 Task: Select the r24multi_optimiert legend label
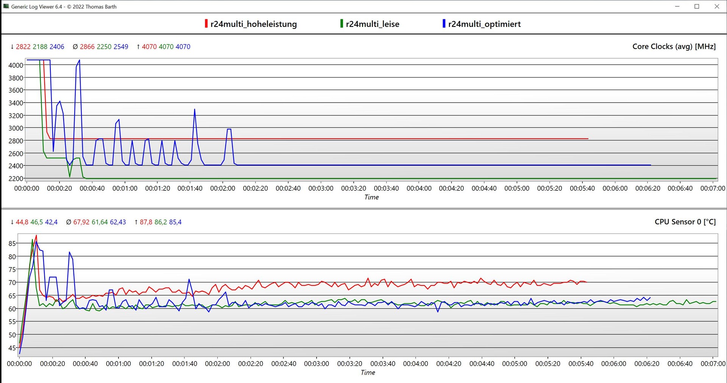point(485,24)
